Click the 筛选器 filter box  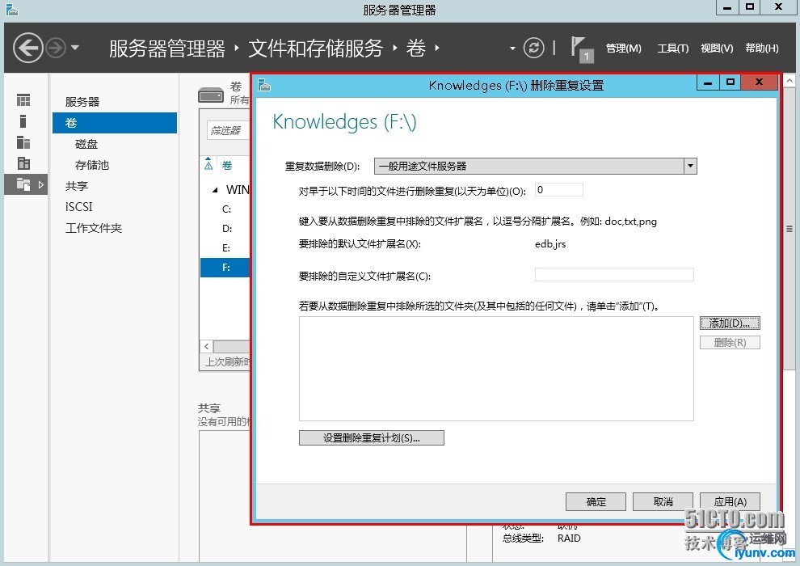[228, 131]
